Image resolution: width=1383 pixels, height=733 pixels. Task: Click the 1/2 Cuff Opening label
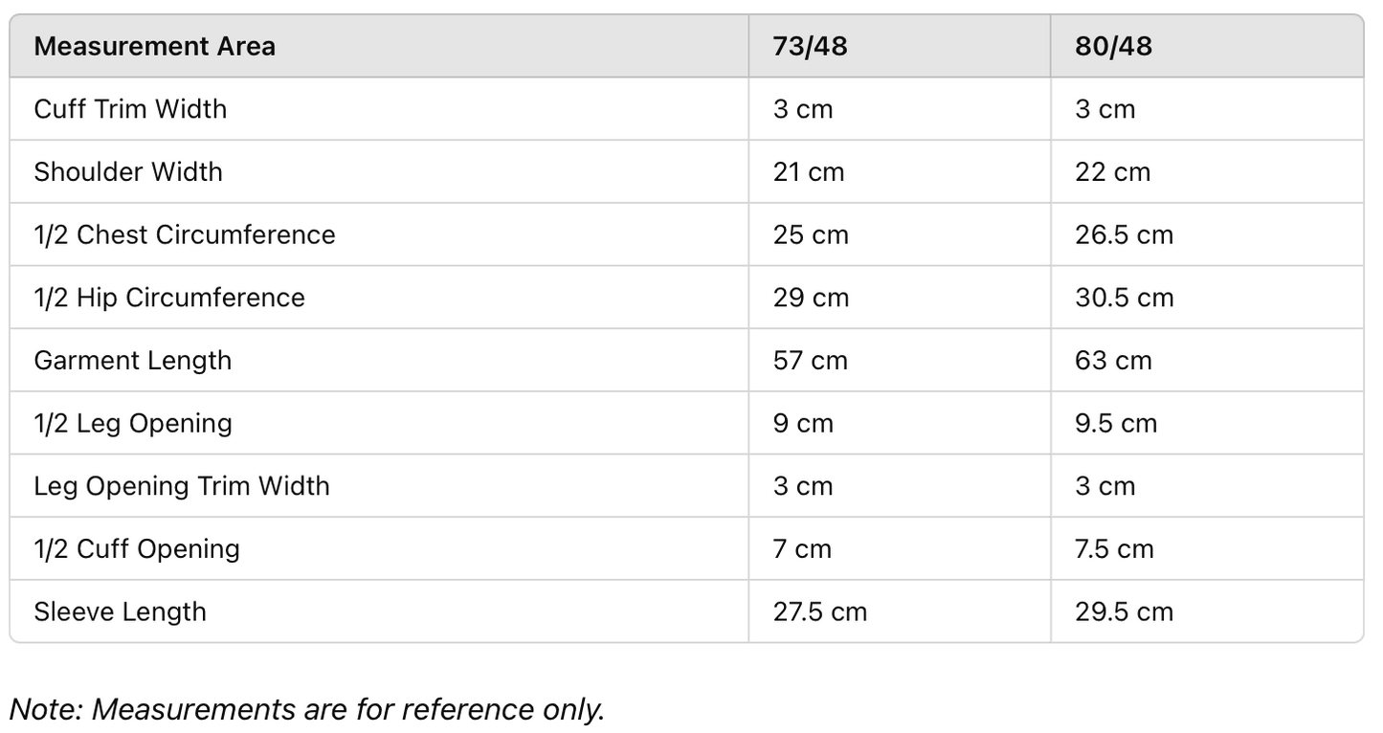pyautogui.click(x=137, y=549)
